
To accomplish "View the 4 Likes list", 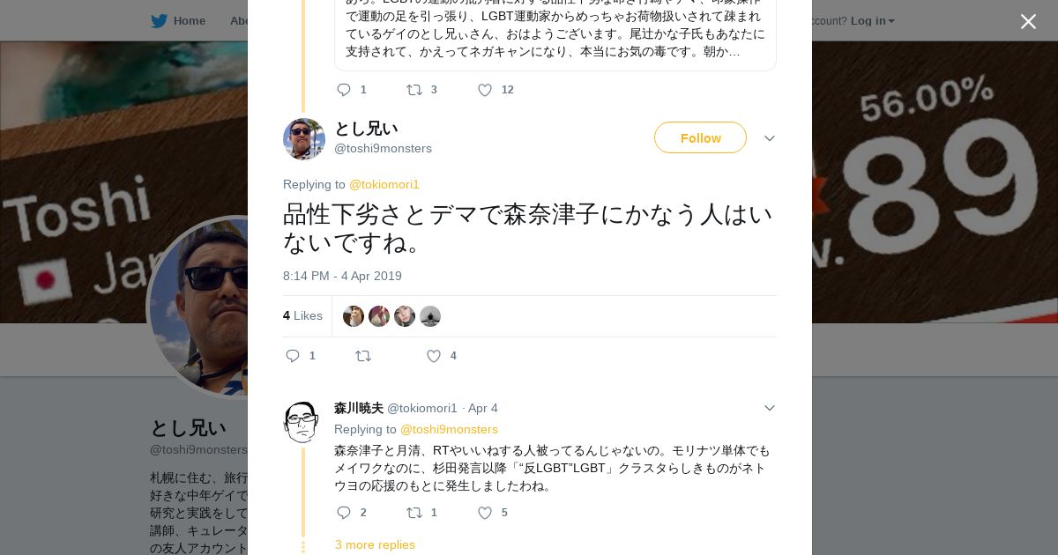I will 302,316.
